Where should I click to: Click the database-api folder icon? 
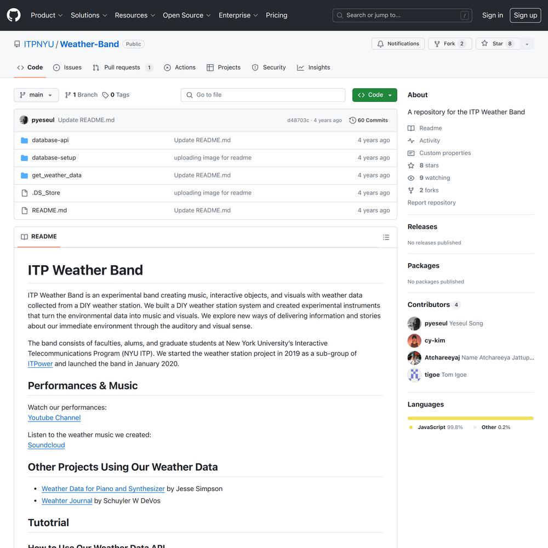point(24,140)
